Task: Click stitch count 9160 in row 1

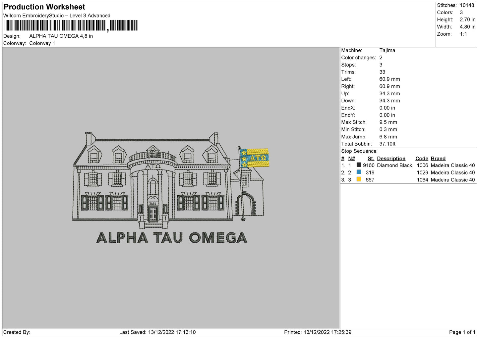Action: point(369,166)
